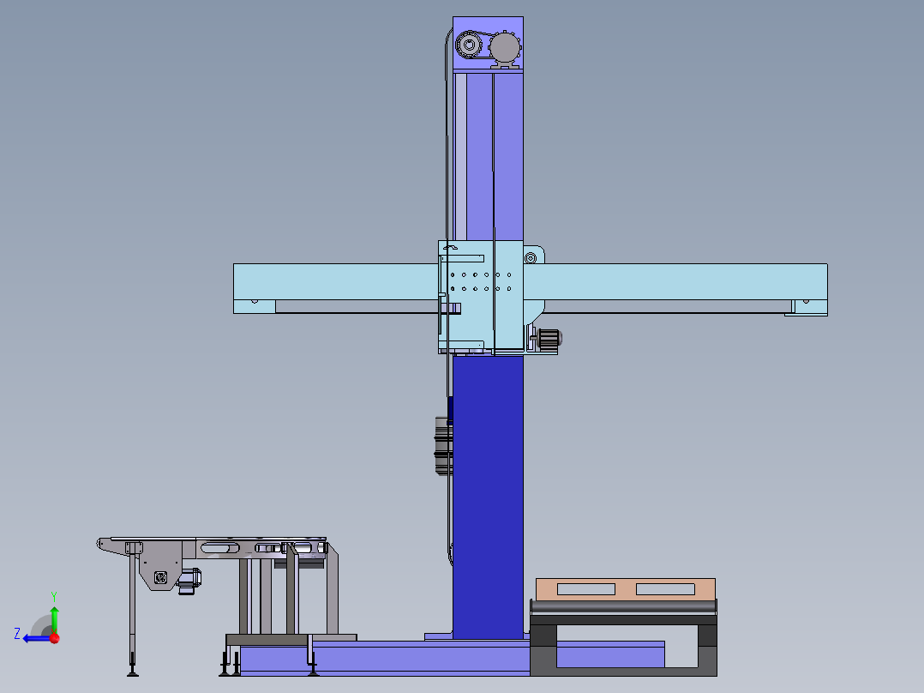Viewport: 924px width, 693px height.
Task: Select the dark blue lower column section
Action: (x=488, y=497)
